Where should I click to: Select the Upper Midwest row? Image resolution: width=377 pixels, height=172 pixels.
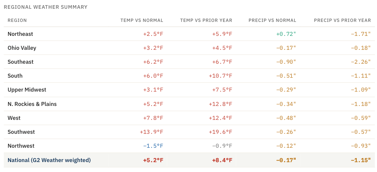click(x=189, y=90)
